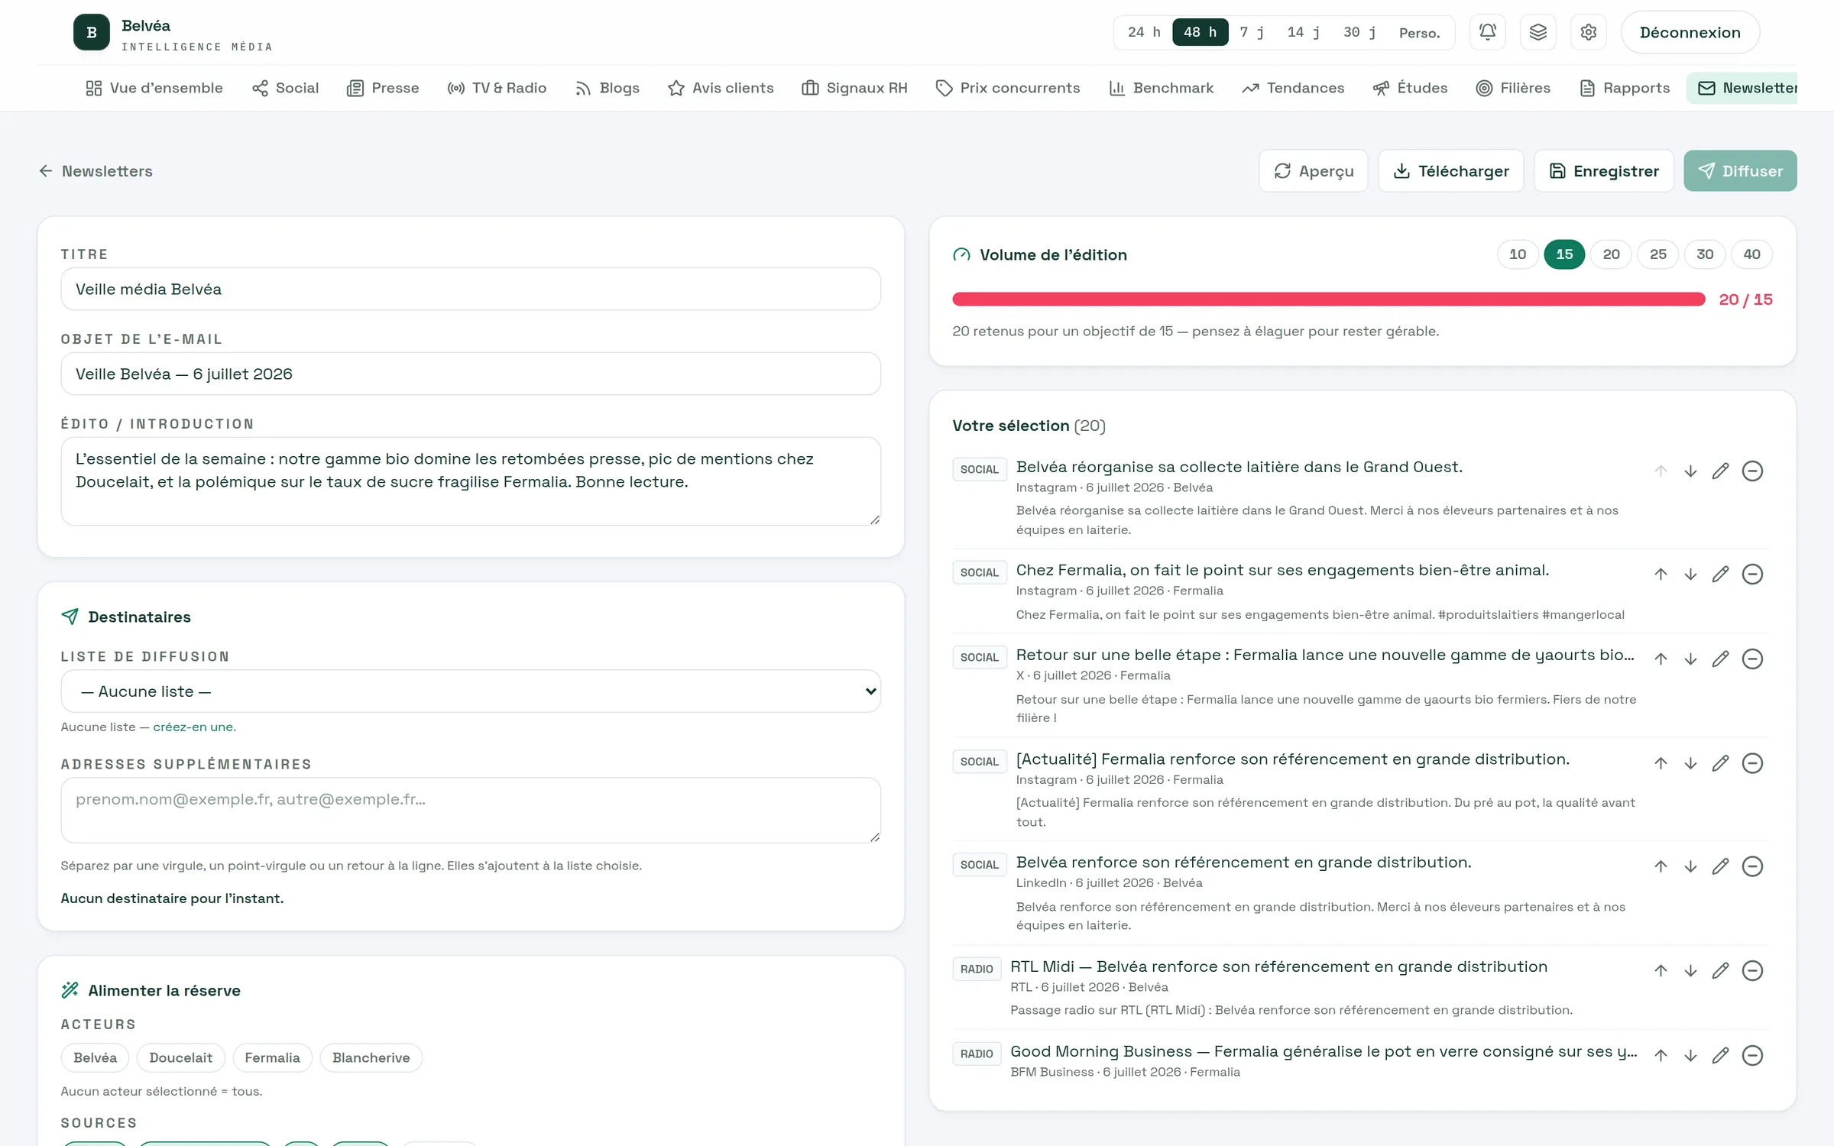Edit the Grand Ouest collecte item
The width and height of the screenshot is (1834, 1146).
coord(1720,471)
